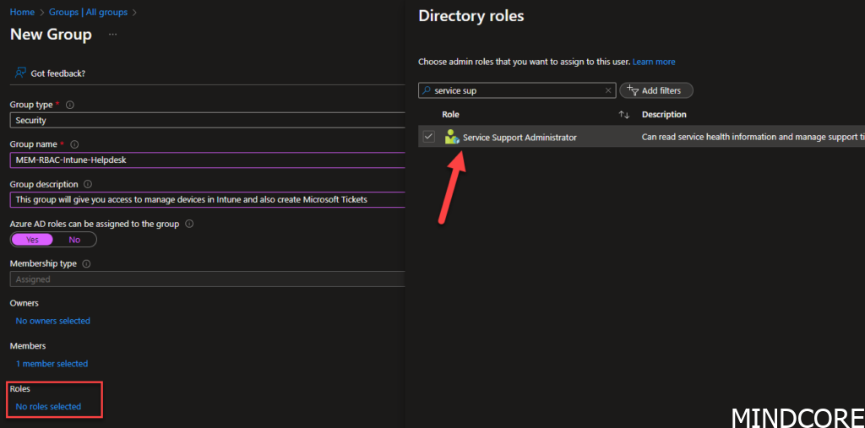Show Group description info icon
Screen dimensions: 865x428
(x=87, y=184)
